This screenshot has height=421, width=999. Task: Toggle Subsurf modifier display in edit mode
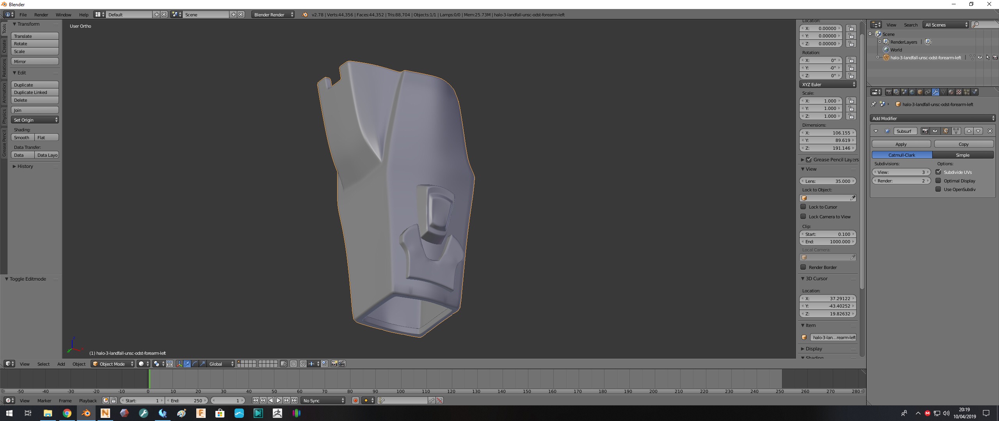point(946,131)
